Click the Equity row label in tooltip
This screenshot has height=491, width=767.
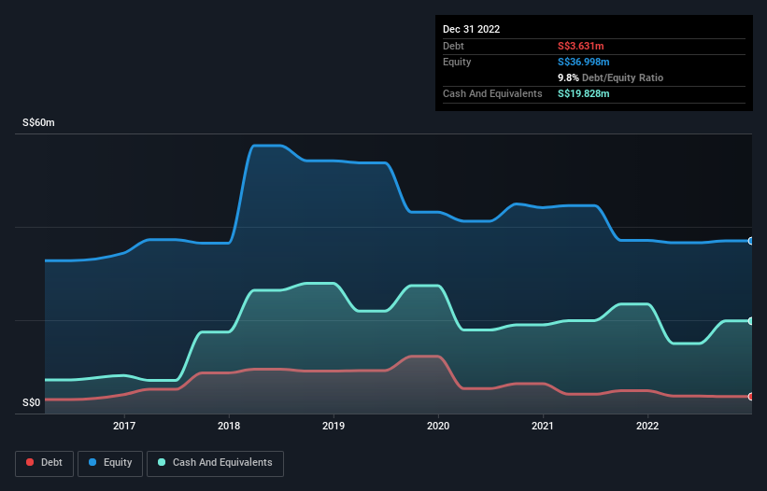(457, 62)
